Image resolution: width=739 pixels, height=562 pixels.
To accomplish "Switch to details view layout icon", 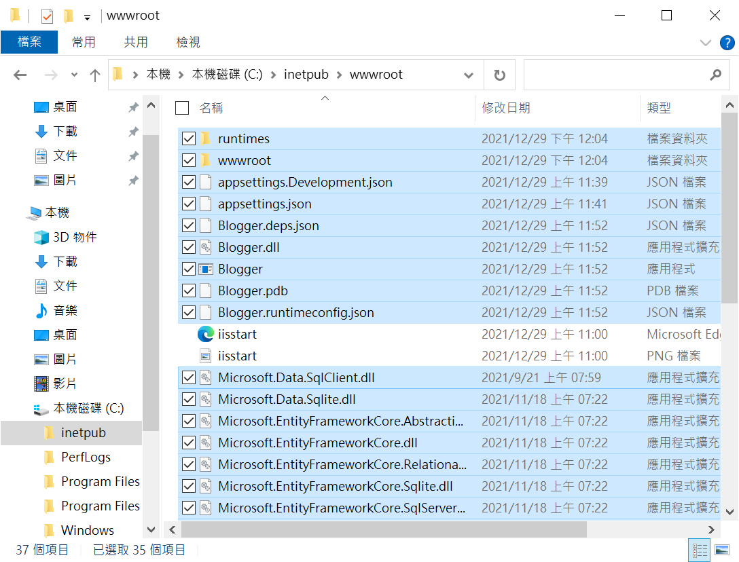I will pyautogui.click(x=700, y=550).
